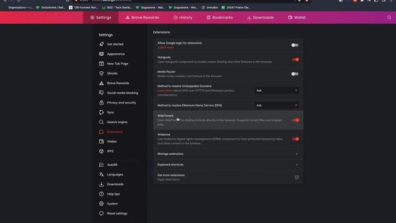The height and width of the screenshot is (223, 396).
Task: Select Get started in settings sidebar
Action: (x=115, y=44)
